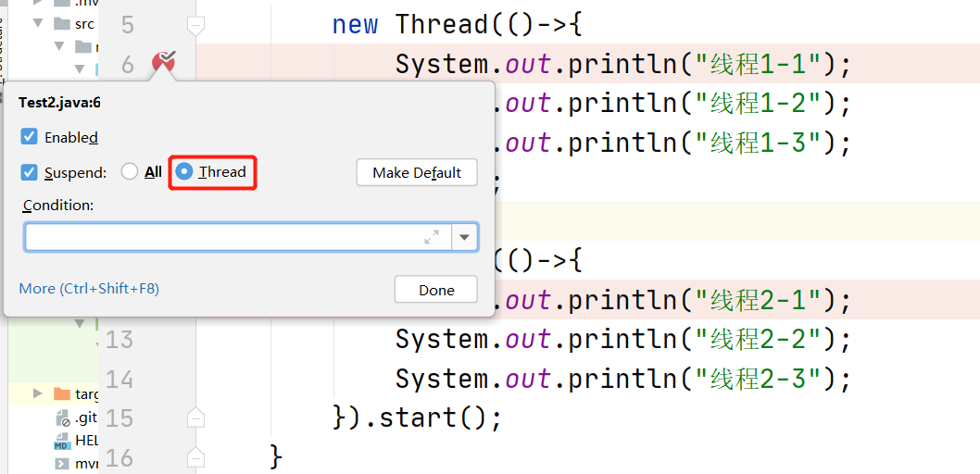Select the HELP markdown file icon

pyautogui.click(x=62, y=442)
